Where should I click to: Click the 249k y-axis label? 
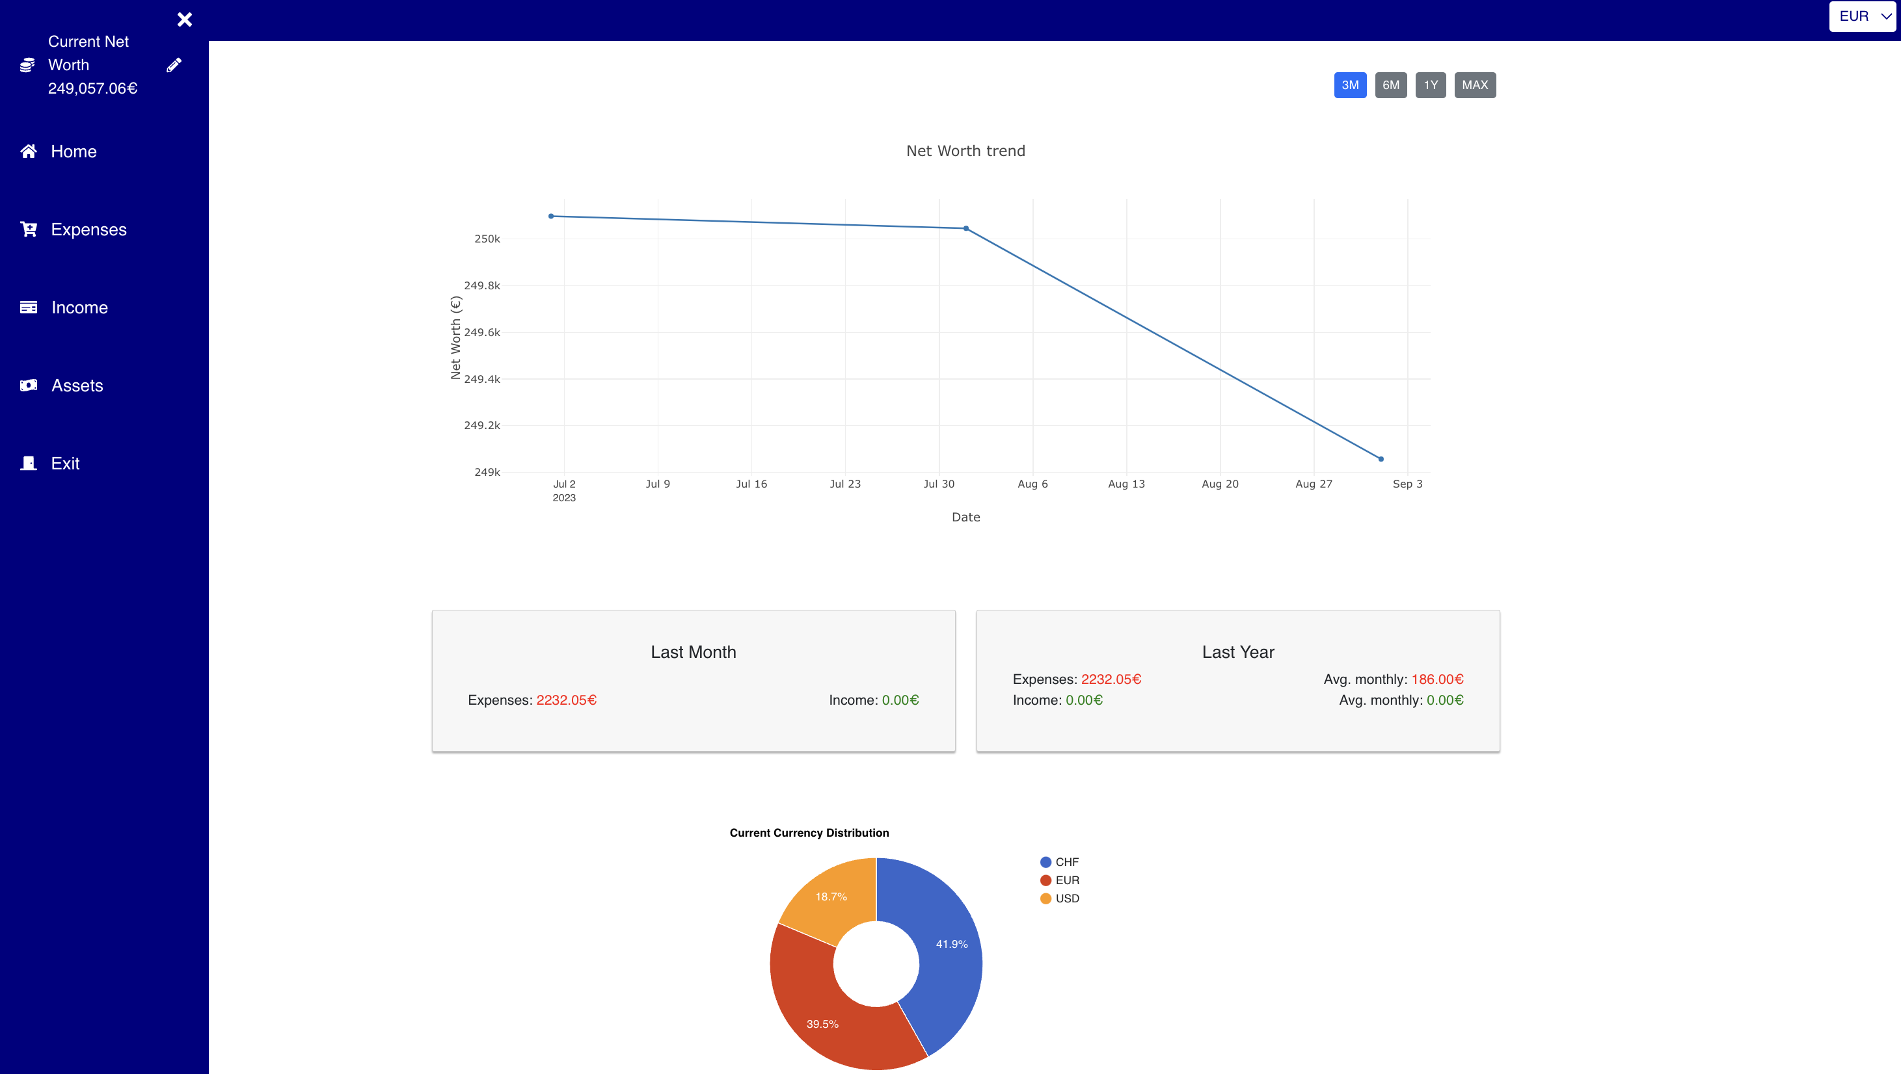(x=487, y=472)
